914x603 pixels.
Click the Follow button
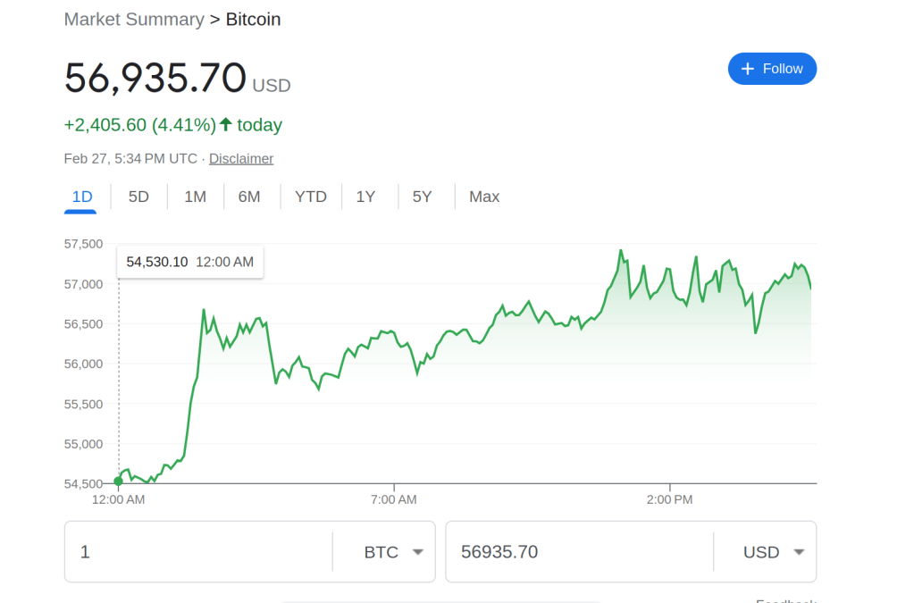(772, 69)
